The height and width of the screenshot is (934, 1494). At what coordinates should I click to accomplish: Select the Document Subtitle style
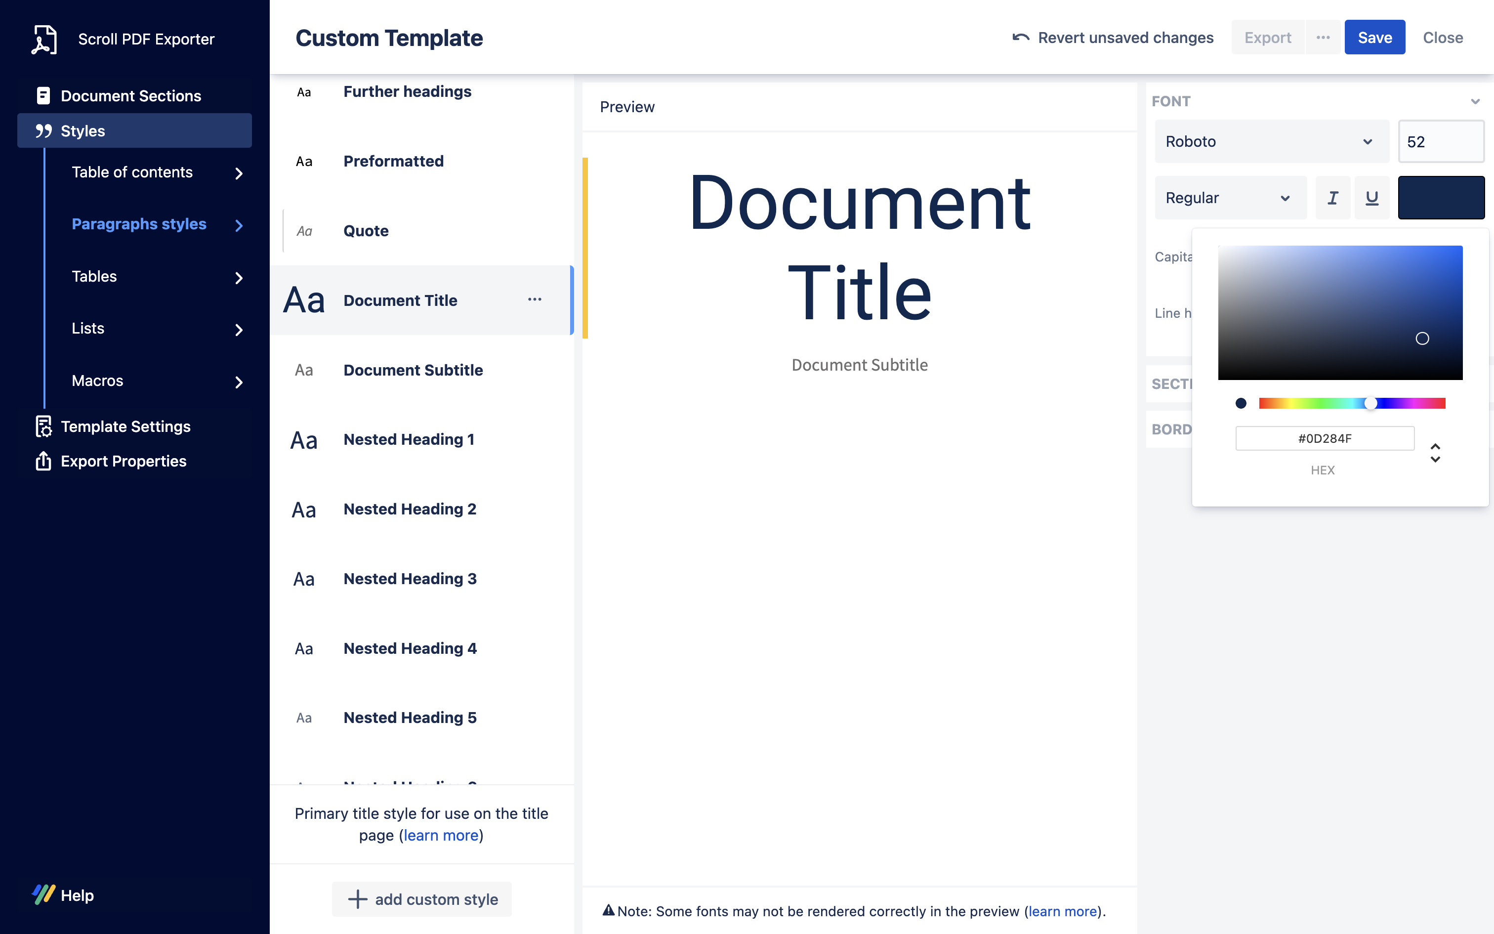click(413, 370)
